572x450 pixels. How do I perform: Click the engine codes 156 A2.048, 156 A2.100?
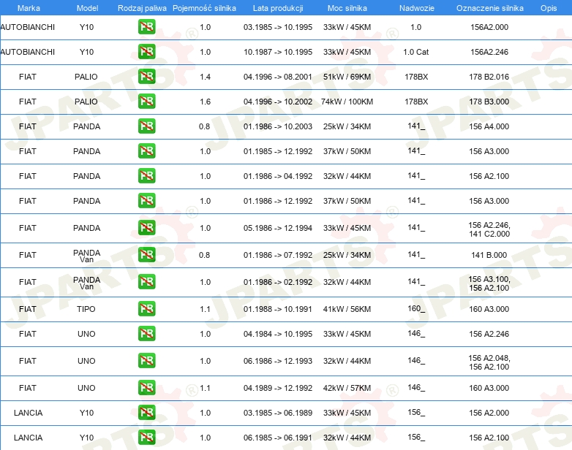point(489,362)
